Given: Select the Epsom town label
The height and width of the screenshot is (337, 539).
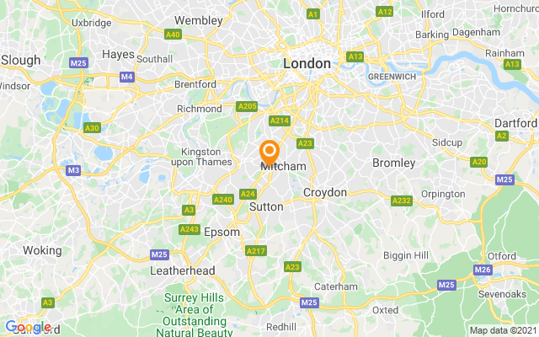Looking at the screenshot, I should click(x=221, y=233).
